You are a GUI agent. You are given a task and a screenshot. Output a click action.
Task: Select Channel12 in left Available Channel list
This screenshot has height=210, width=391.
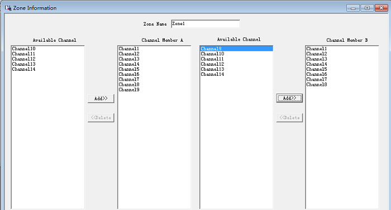(23, 59)
